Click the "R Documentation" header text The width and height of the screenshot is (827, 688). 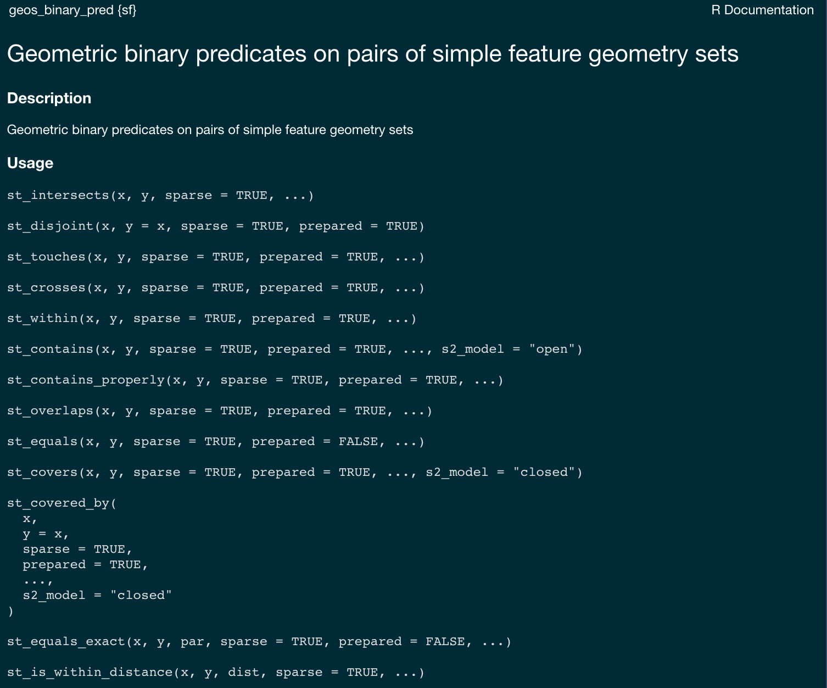762,10
